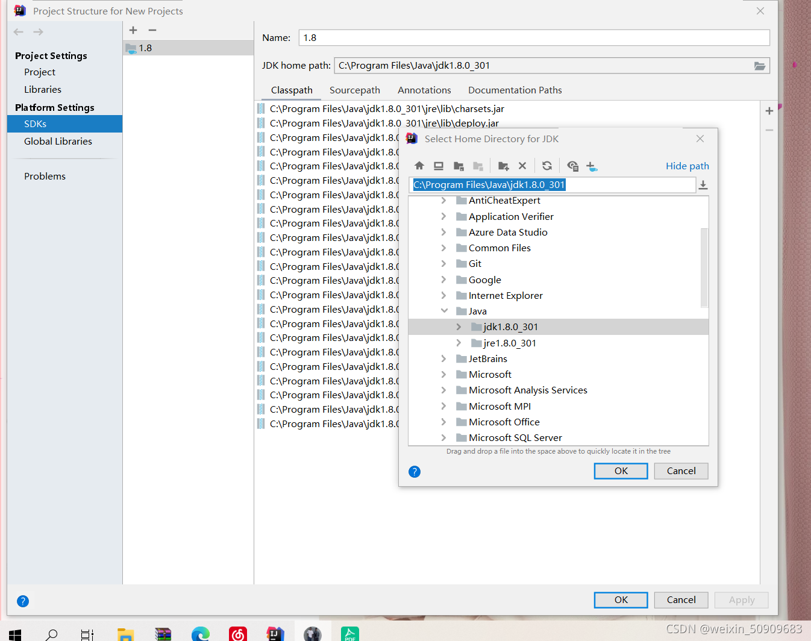This screenshot has width=811, height=641.
Task: Select SDKs in Platform Settings
Action: pyautogui.click(x=64, y=124)
